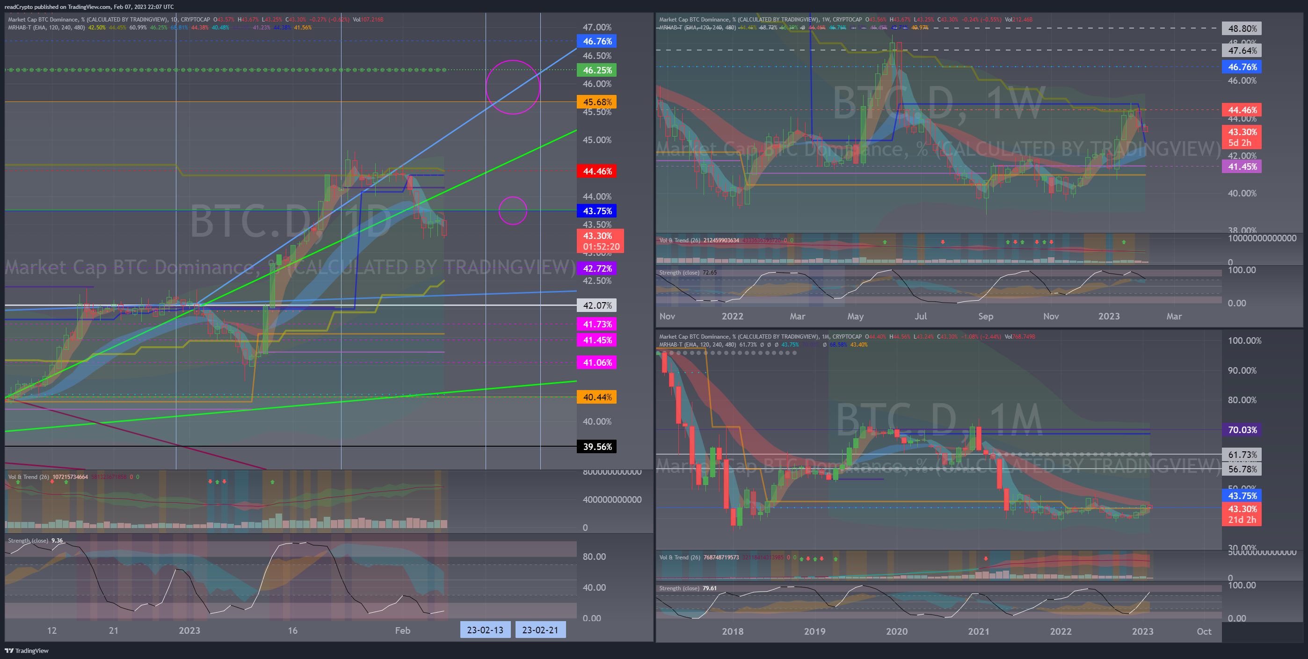Click the 43.30% countdown 01:52:20 price label

tap(600, 241)
